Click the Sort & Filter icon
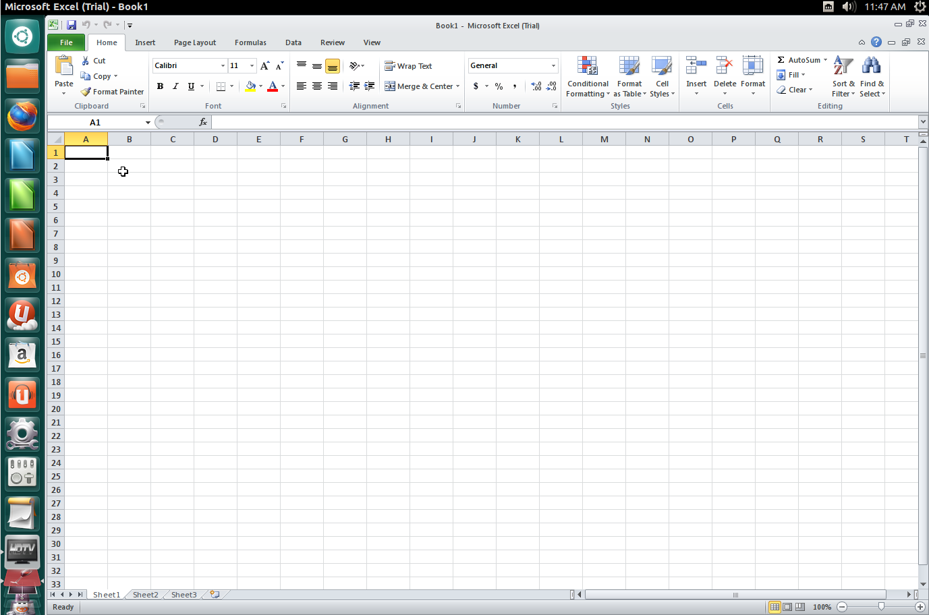Image resolution: width=929 pixels, height=615 pixels. coord(843,66)
